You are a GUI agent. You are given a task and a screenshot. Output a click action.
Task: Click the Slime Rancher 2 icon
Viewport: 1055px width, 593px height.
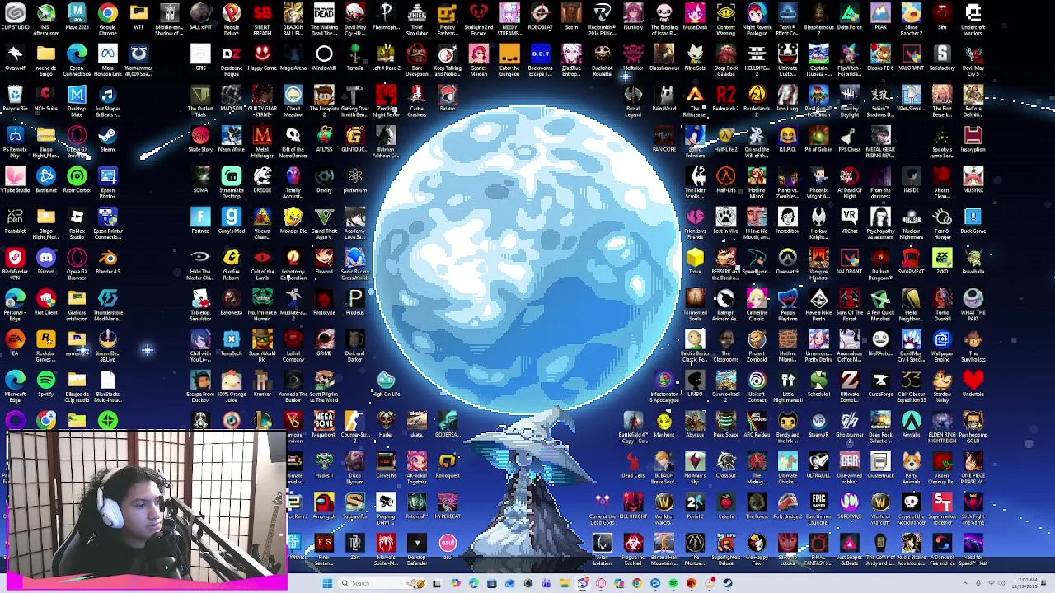[912, 18]
